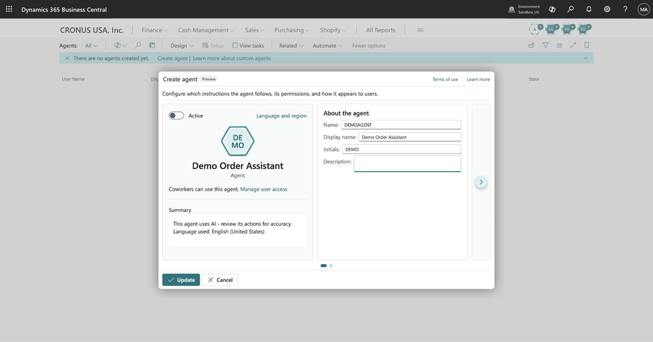
Task: Expand the Purchasing menu
Action: (292, 30)
